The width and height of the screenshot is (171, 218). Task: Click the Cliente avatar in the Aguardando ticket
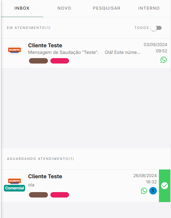coord(14,181)
